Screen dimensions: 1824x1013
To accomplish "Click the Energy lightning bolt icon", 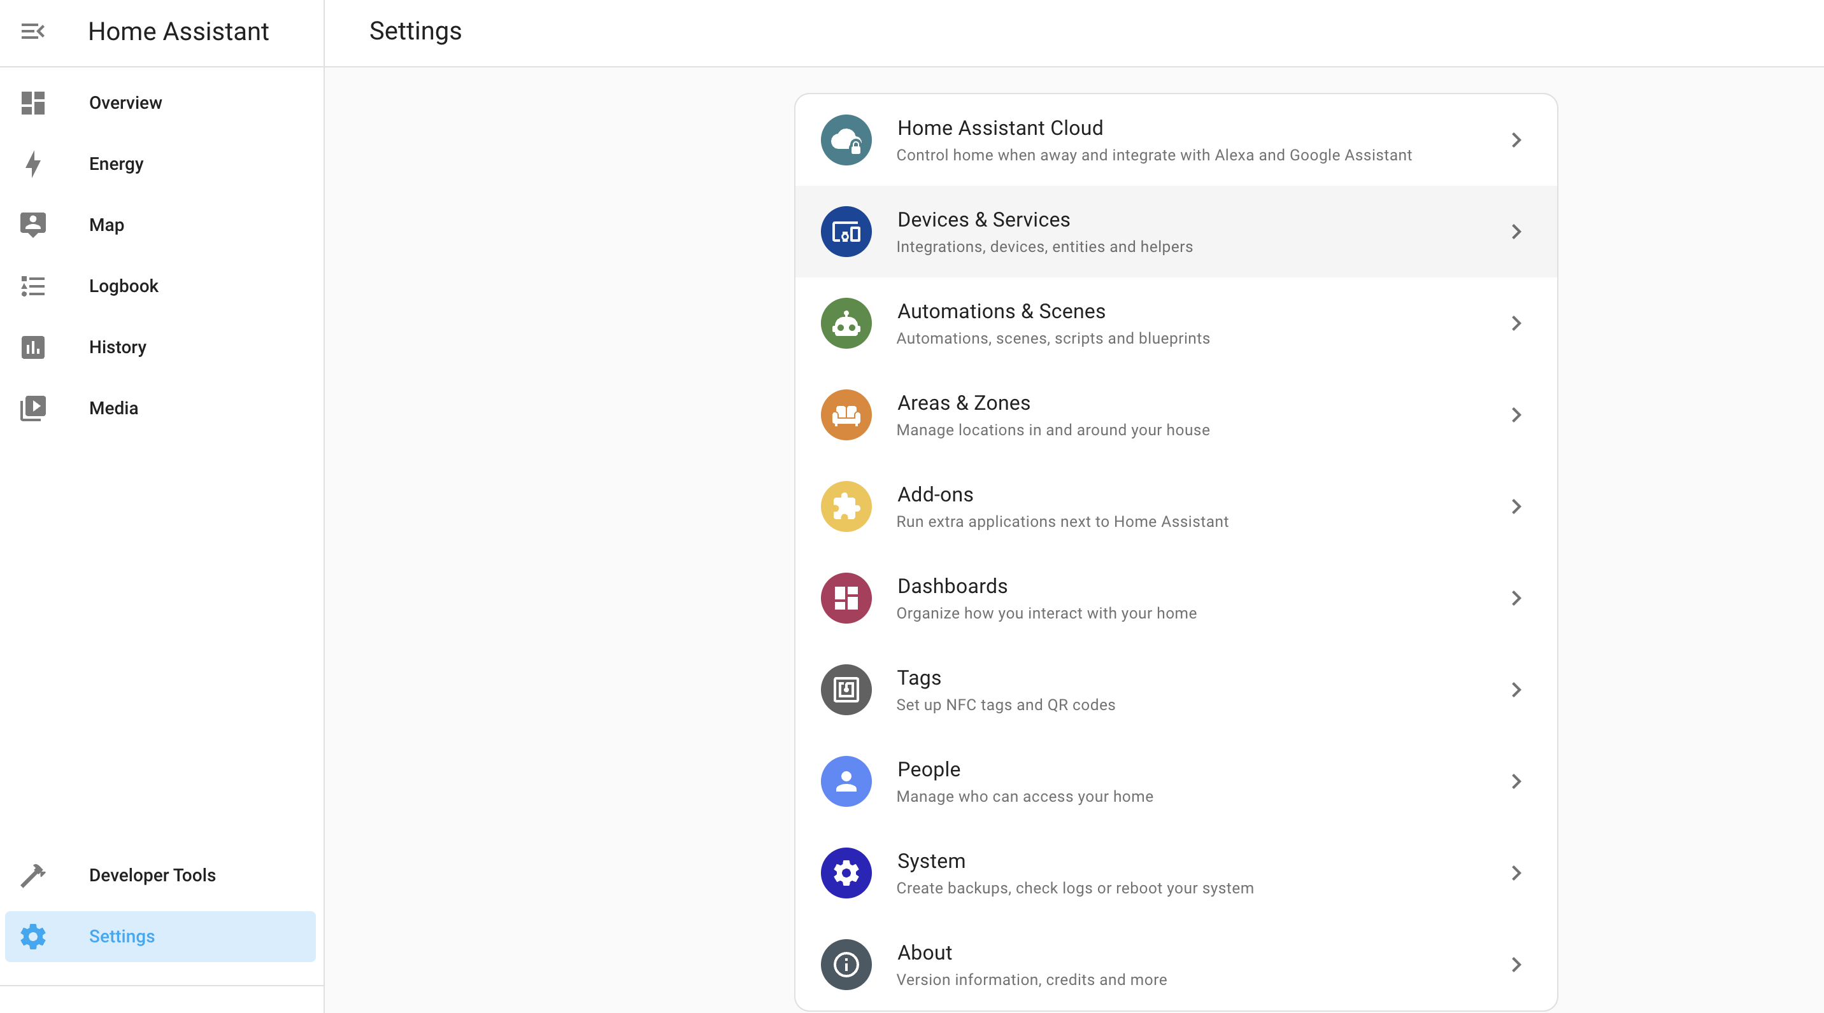I will coord(32,164).
